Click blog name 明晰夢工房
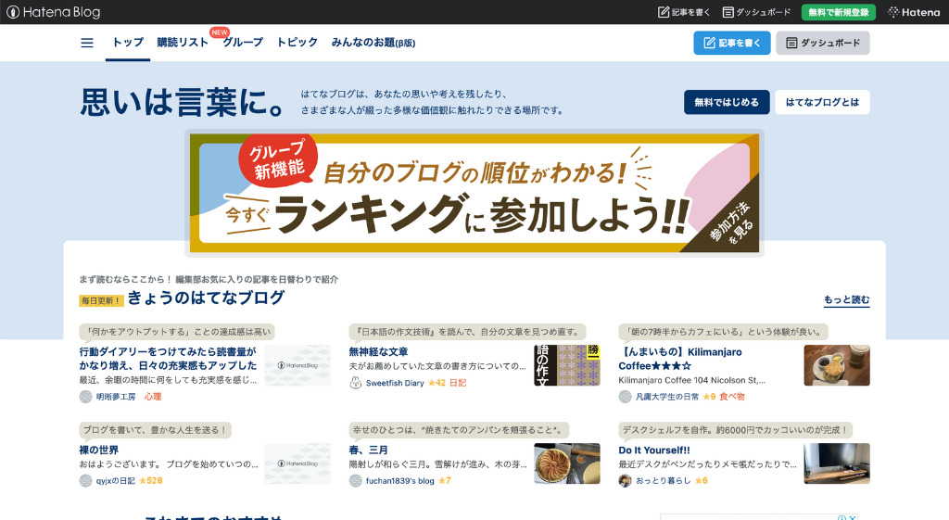The width and height of the screenshot is (949, 520). pyautogui.click(x=116, y=397)
